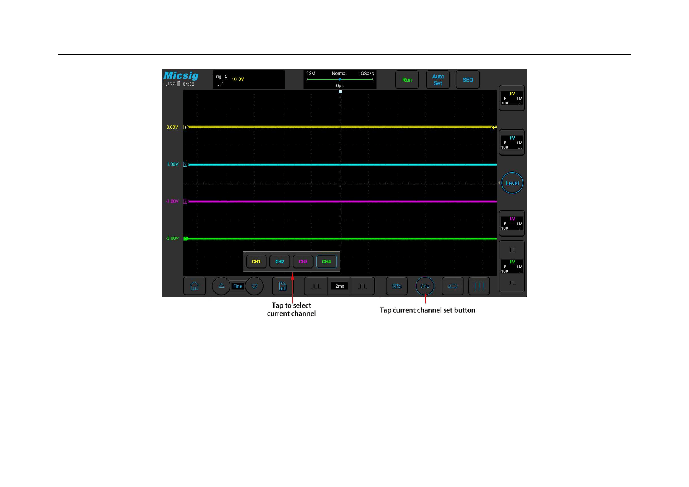Tap the automotive car icon

tap(453, 286)
